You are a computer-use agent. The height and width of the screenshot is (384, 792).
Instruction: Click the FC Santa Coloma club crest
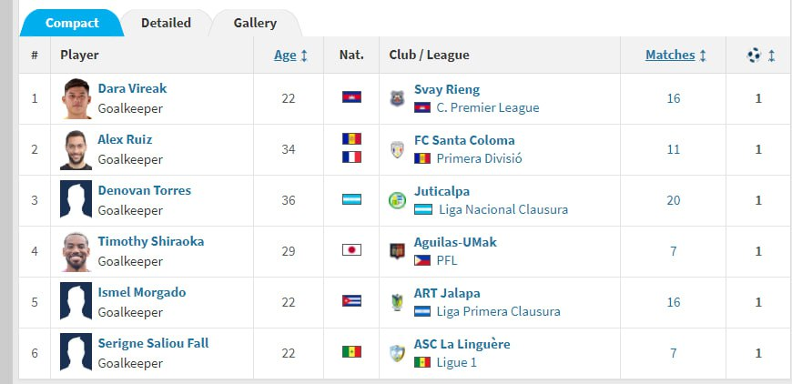(x=397, y=149)
